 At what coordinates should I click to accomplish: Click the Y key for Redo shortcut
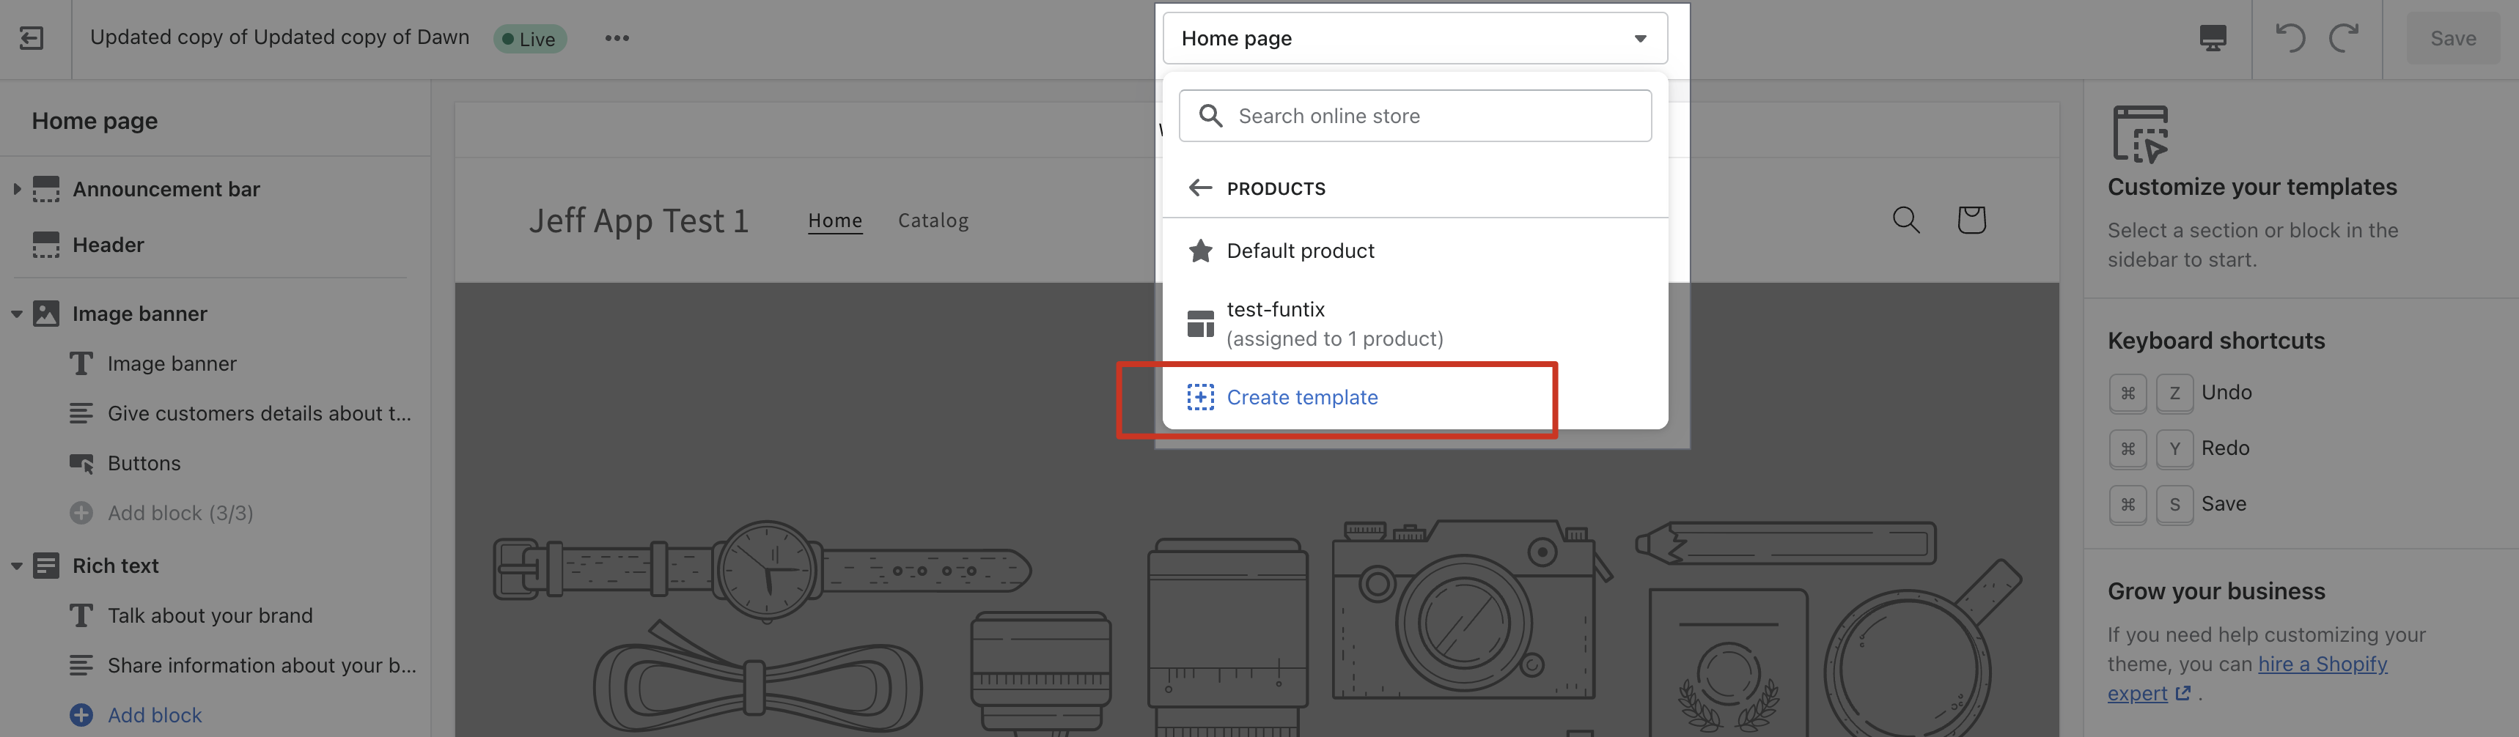(x=2174, y=448)
